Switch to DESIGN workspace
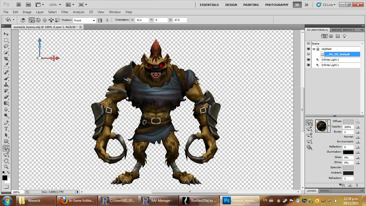This screenshot has width=366, height=206. (x=231, y=5)
